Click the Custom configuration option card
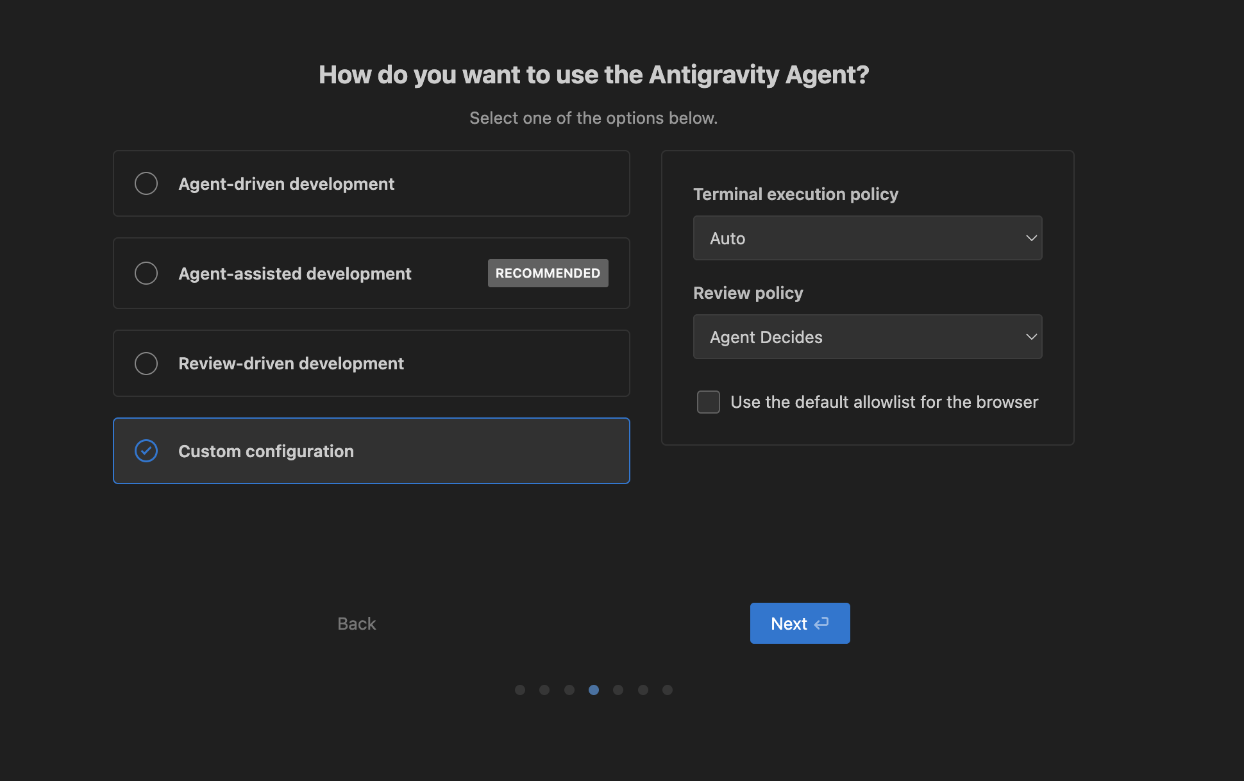 (371, 451)
